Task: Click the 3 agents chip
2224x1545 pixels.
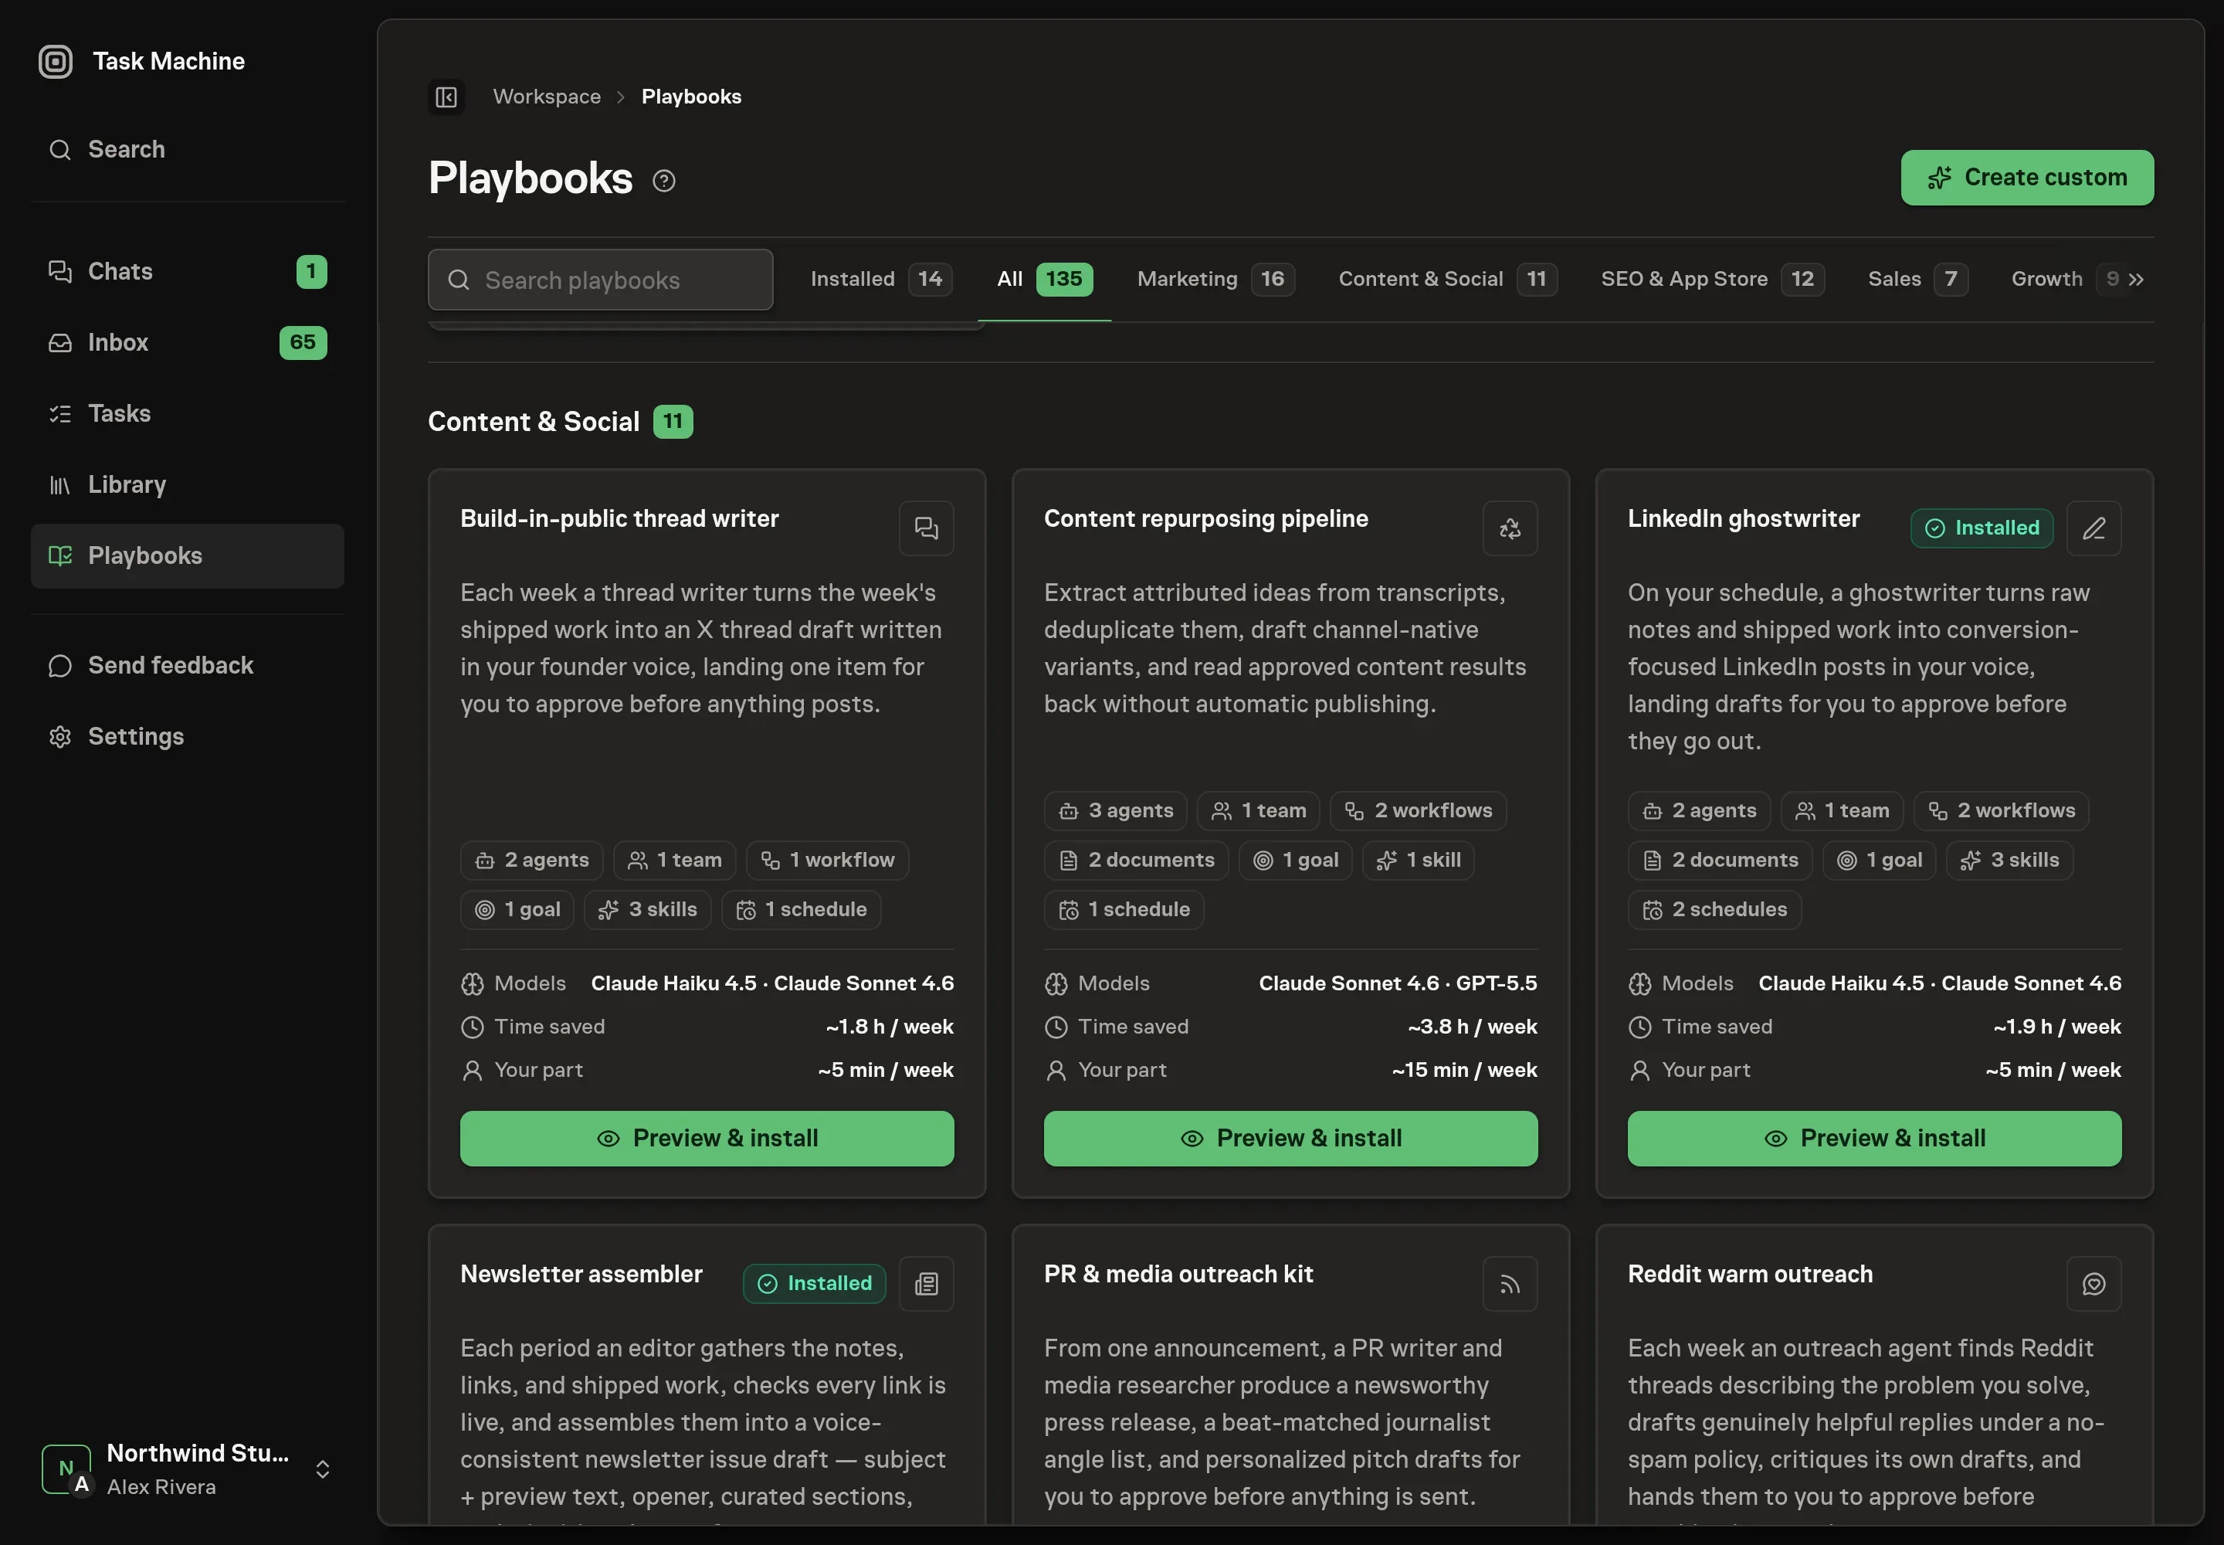Action: (1115, 810)
